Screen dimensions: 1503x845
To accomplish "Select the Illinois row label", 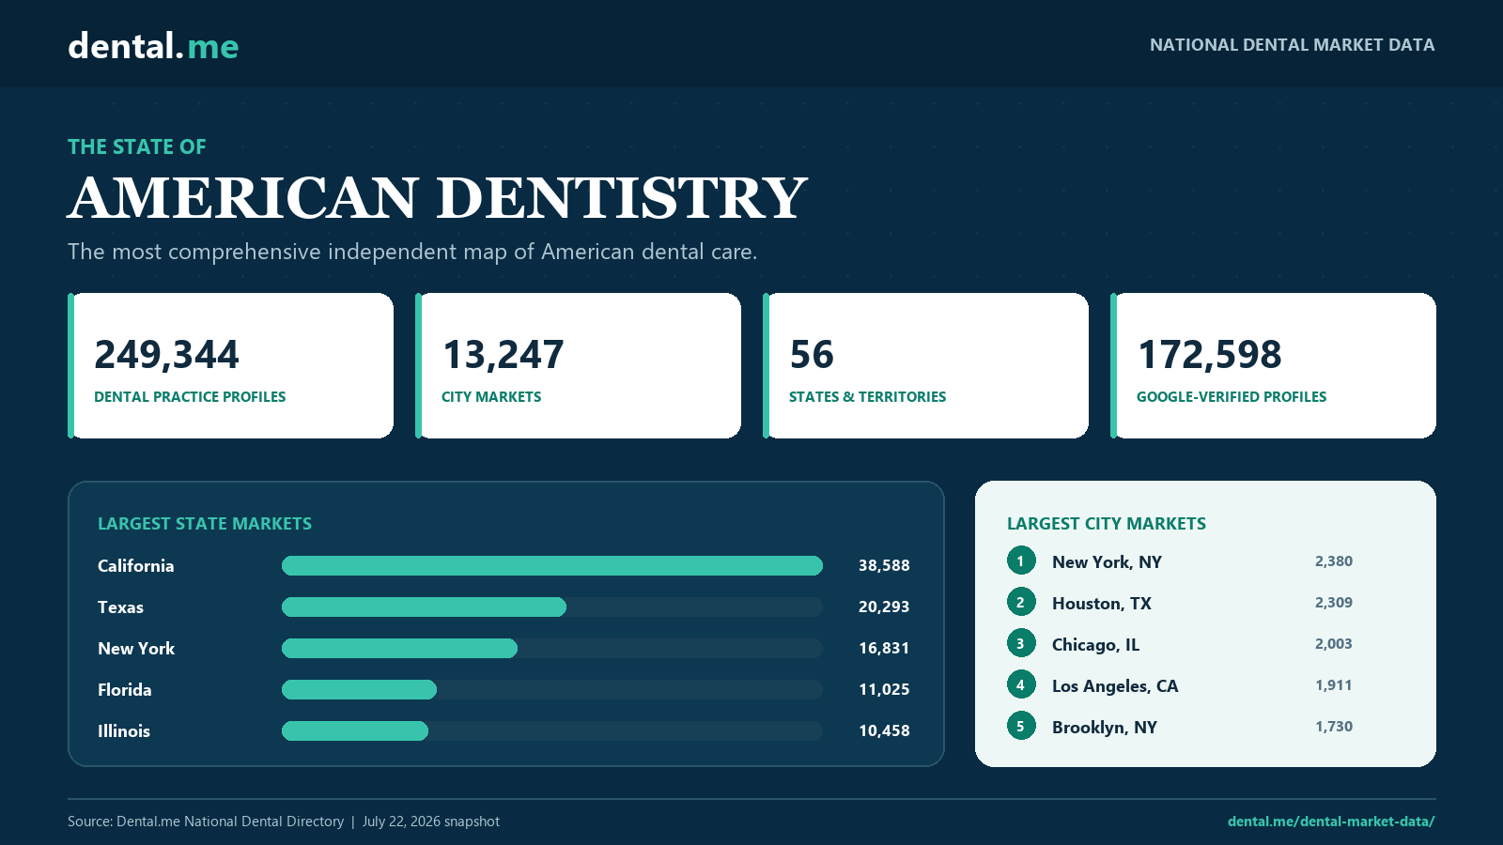I will tap(124, 731).
